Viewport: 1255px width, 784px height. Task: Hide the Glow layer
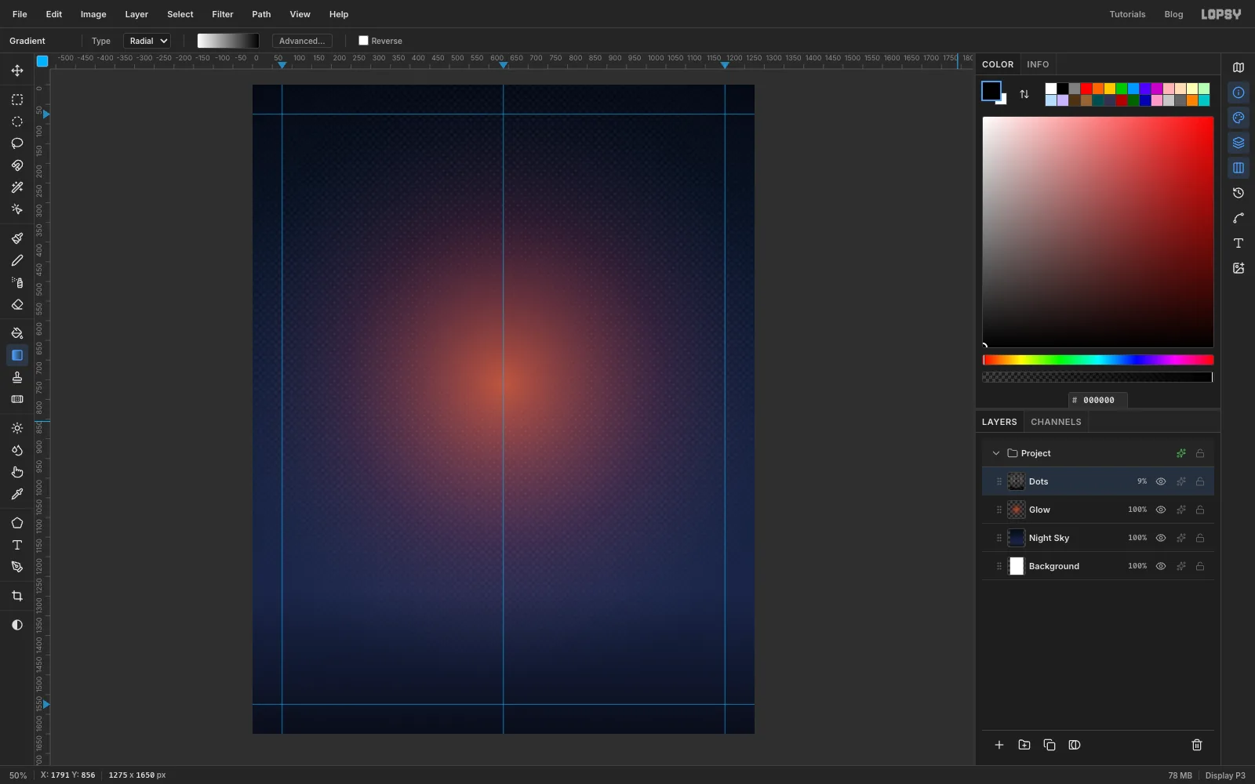(x=1161, y=510)
